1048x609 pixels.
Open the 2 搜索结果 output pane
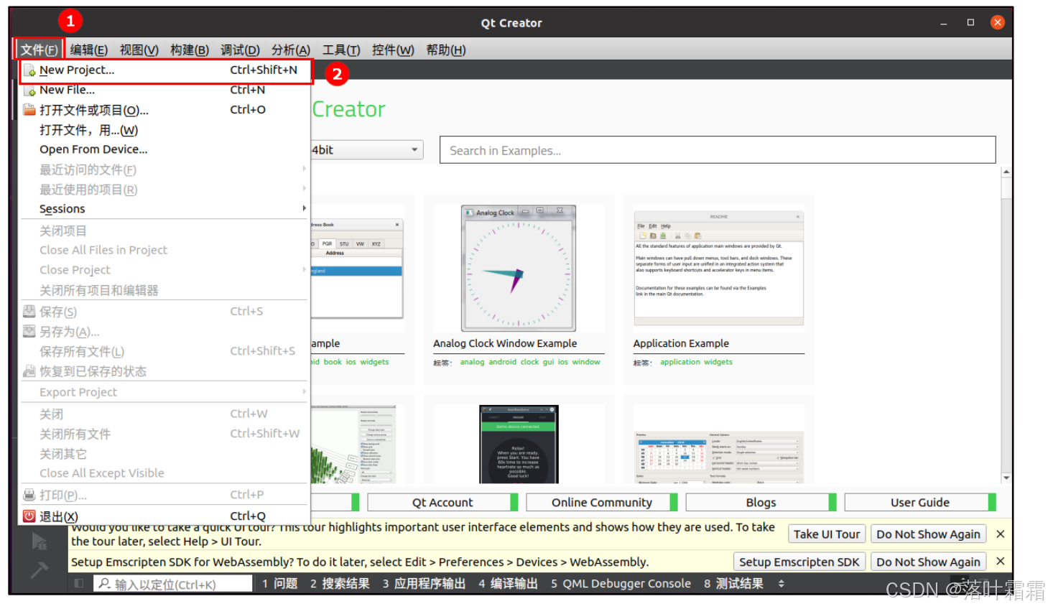pyautogui.click(x=340, y=584)
